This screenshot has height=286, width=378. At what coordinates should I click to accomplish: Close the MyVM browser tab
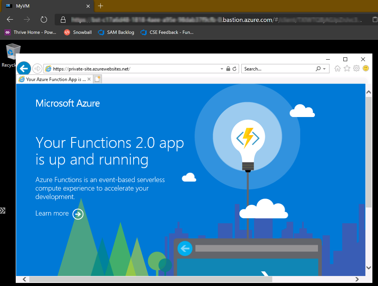[88, 6]
